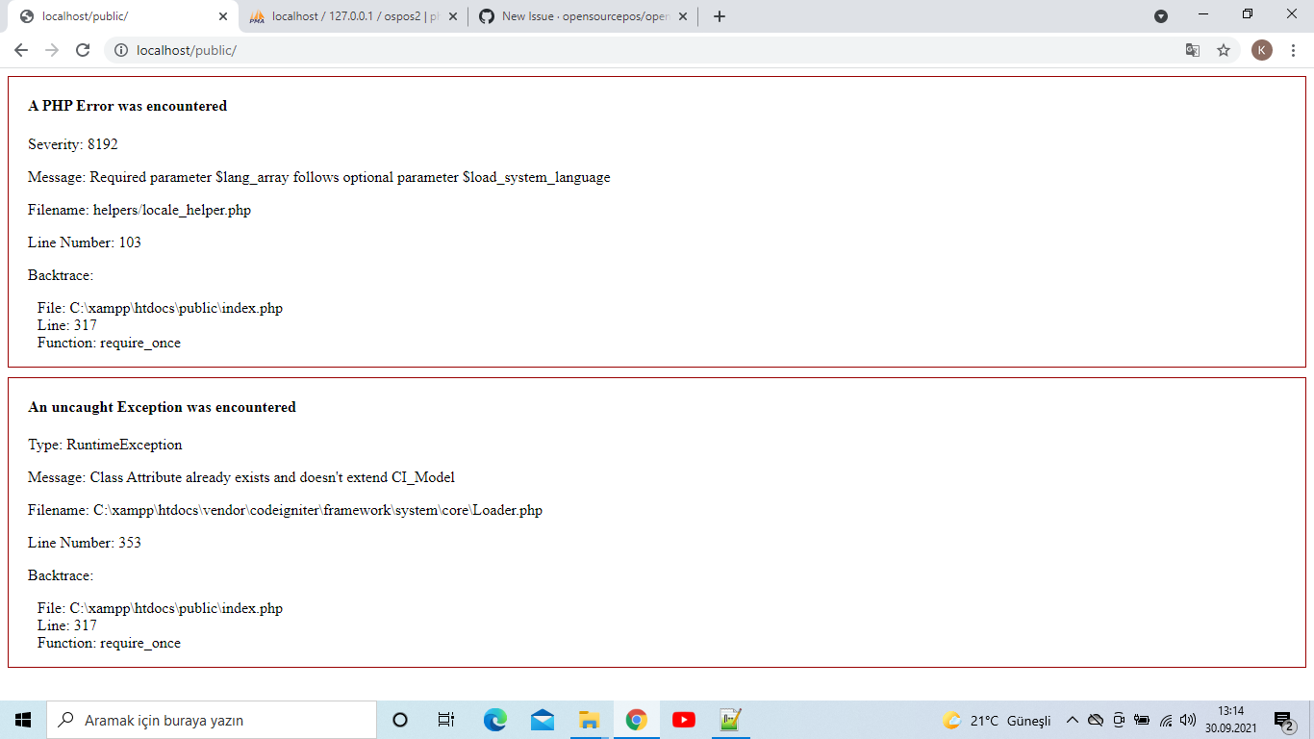
Task: Launch YouTube from the taskbar
Action: (683, 719)
